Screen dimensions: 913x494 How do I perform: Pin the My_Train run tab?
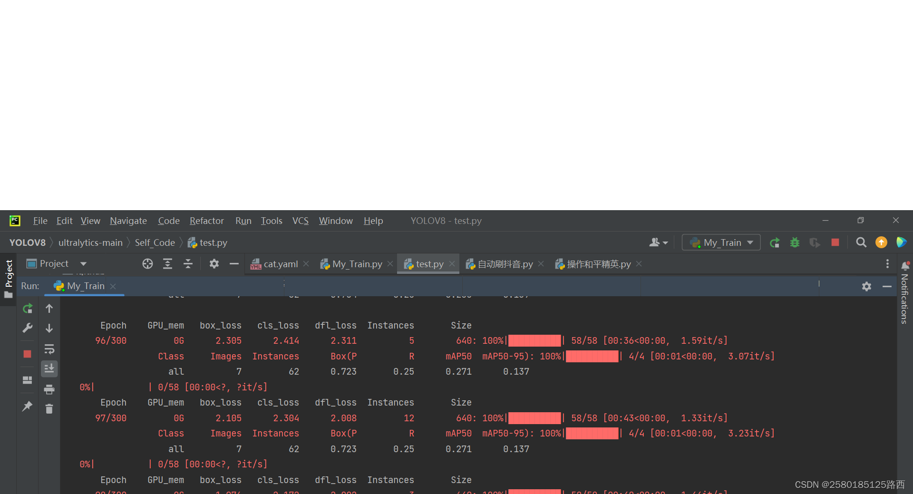pos(28,406)
